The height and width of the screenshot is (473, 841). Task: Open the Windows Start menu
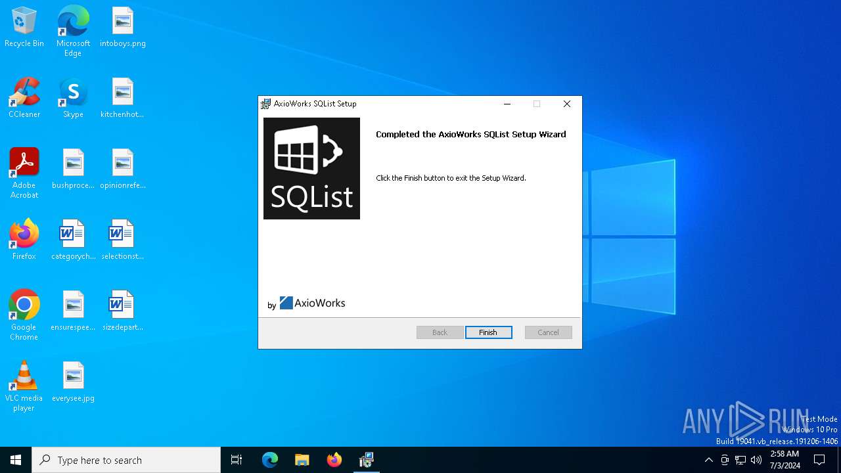tap(16, 460)
